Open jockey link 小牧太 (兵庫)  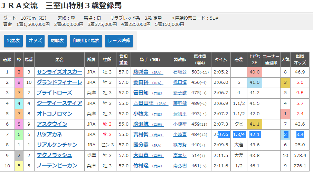pyautogui.click(x=149, y=114)
